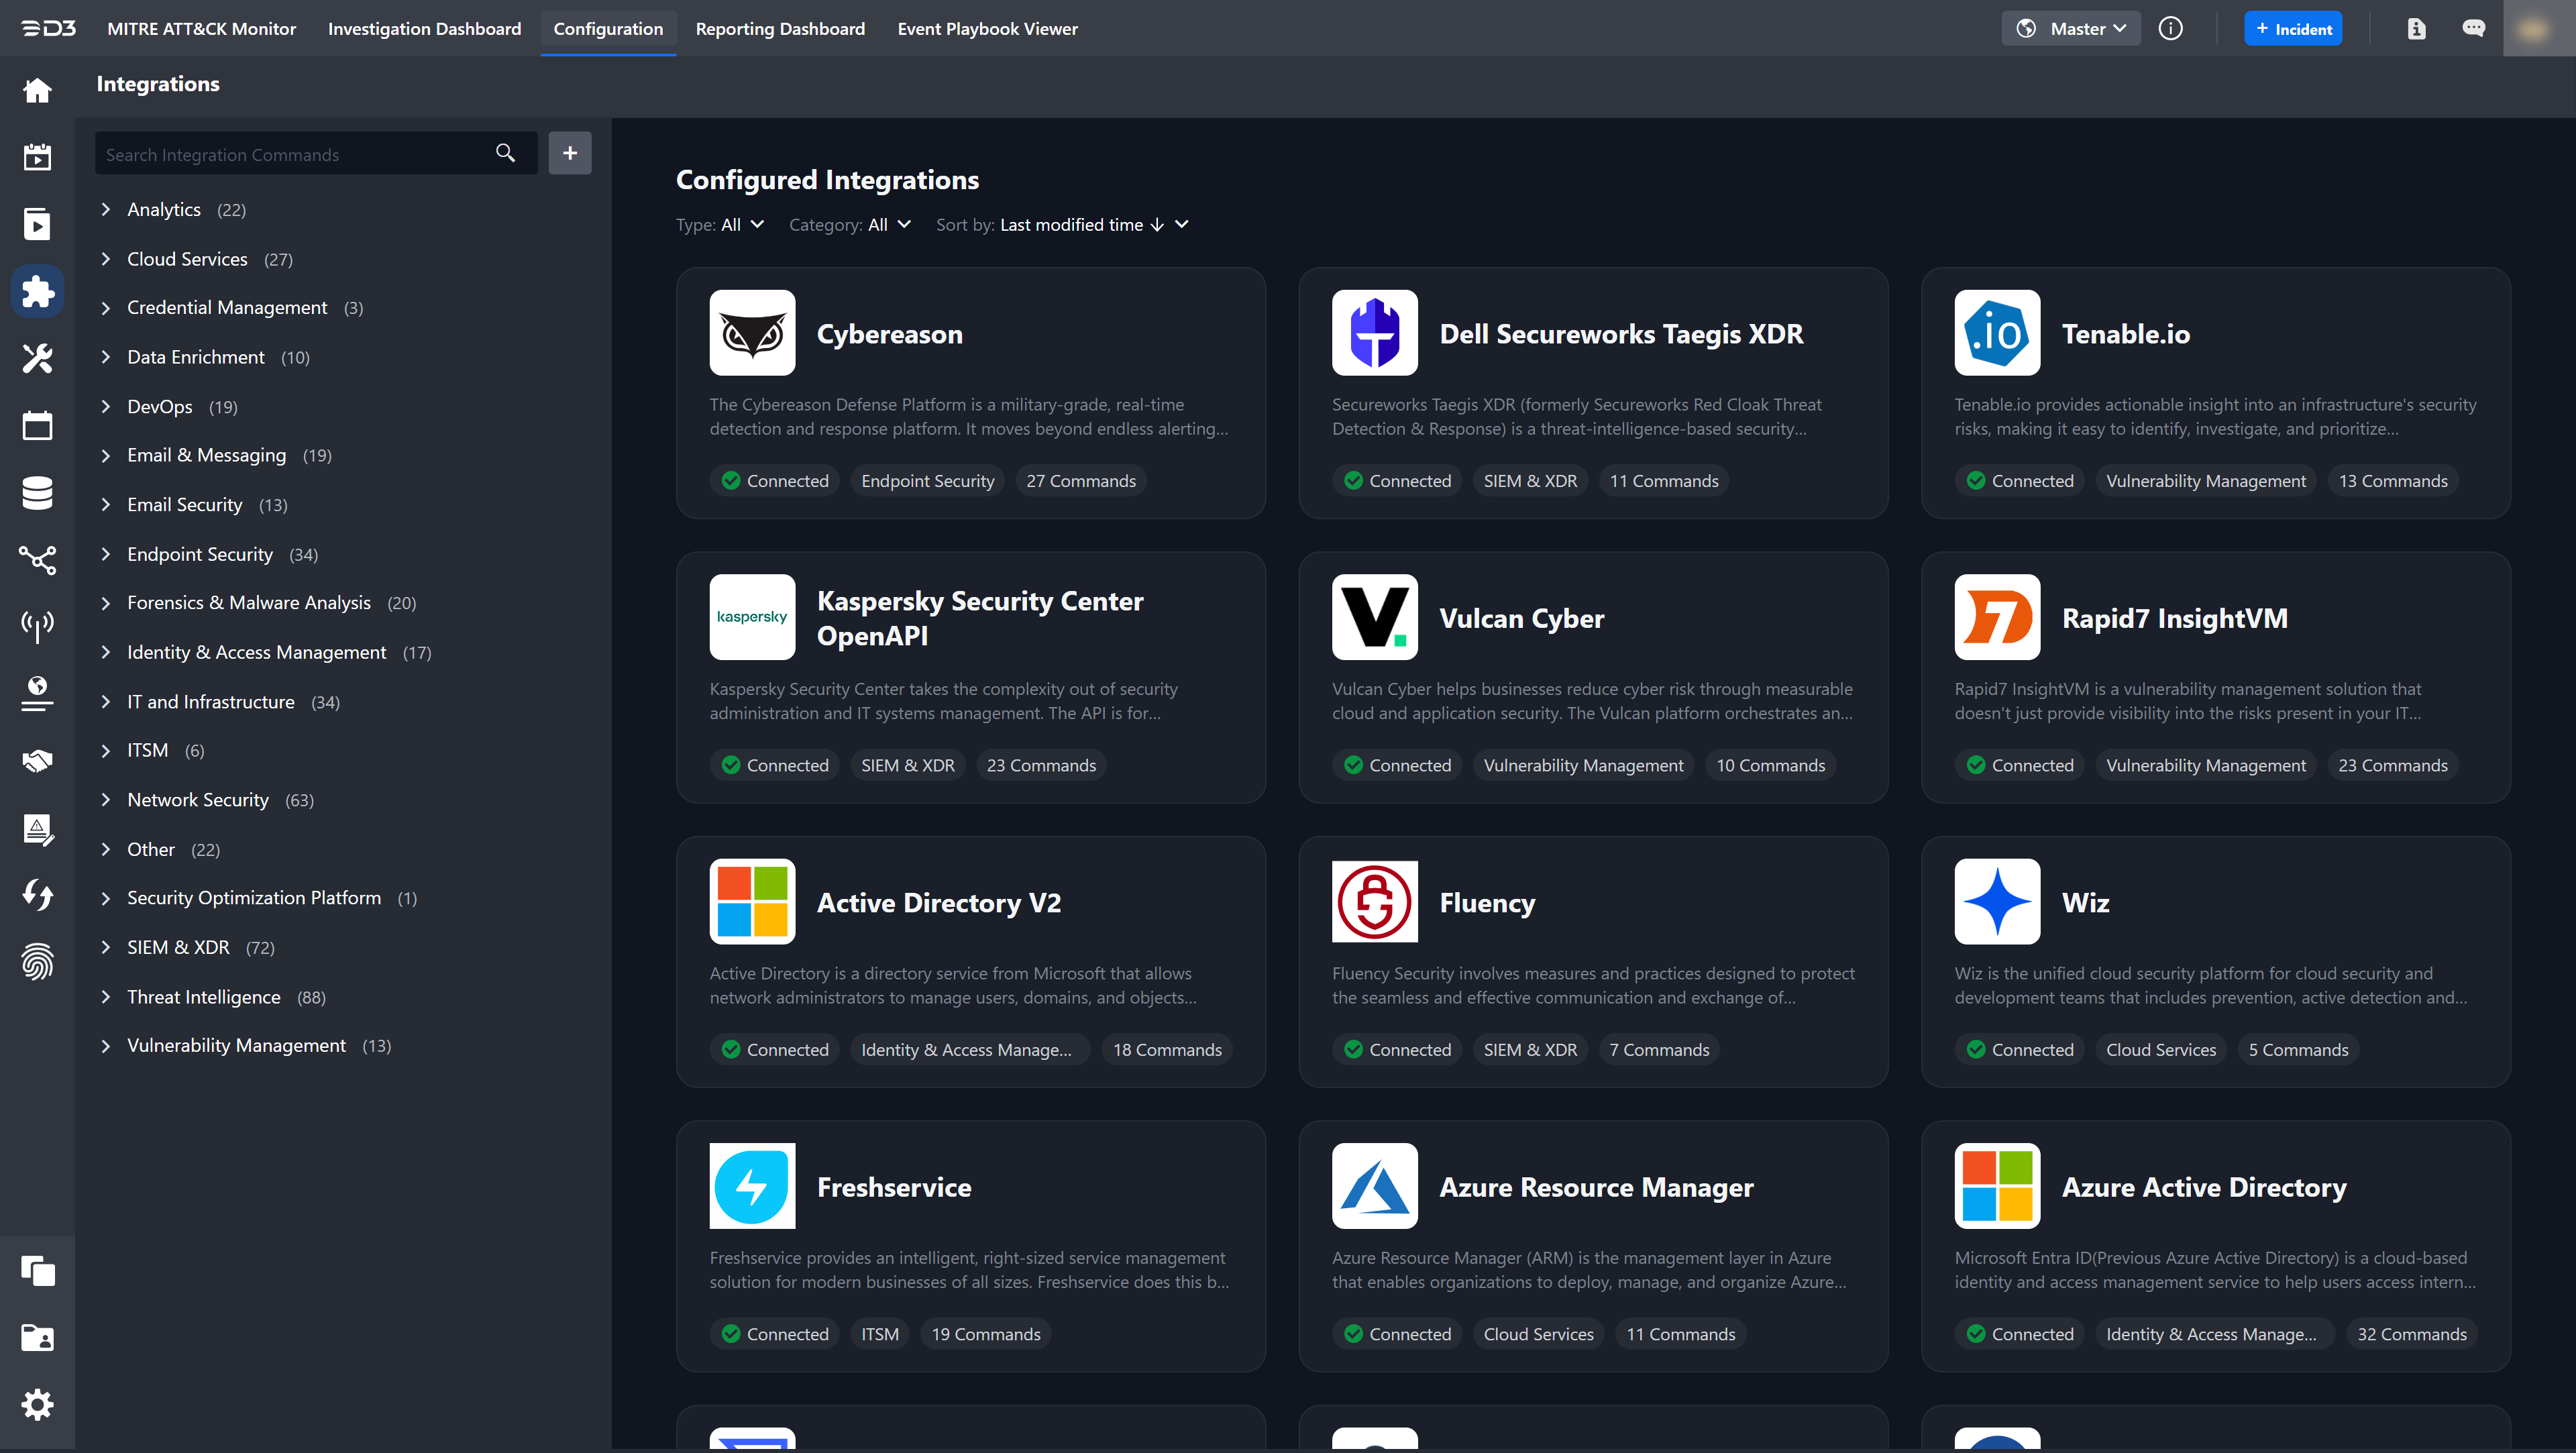Click the settings gear at the sidebar bottom
Image resolution: width=2576 pixels, height=1453 pixels.
(37, 1405)
